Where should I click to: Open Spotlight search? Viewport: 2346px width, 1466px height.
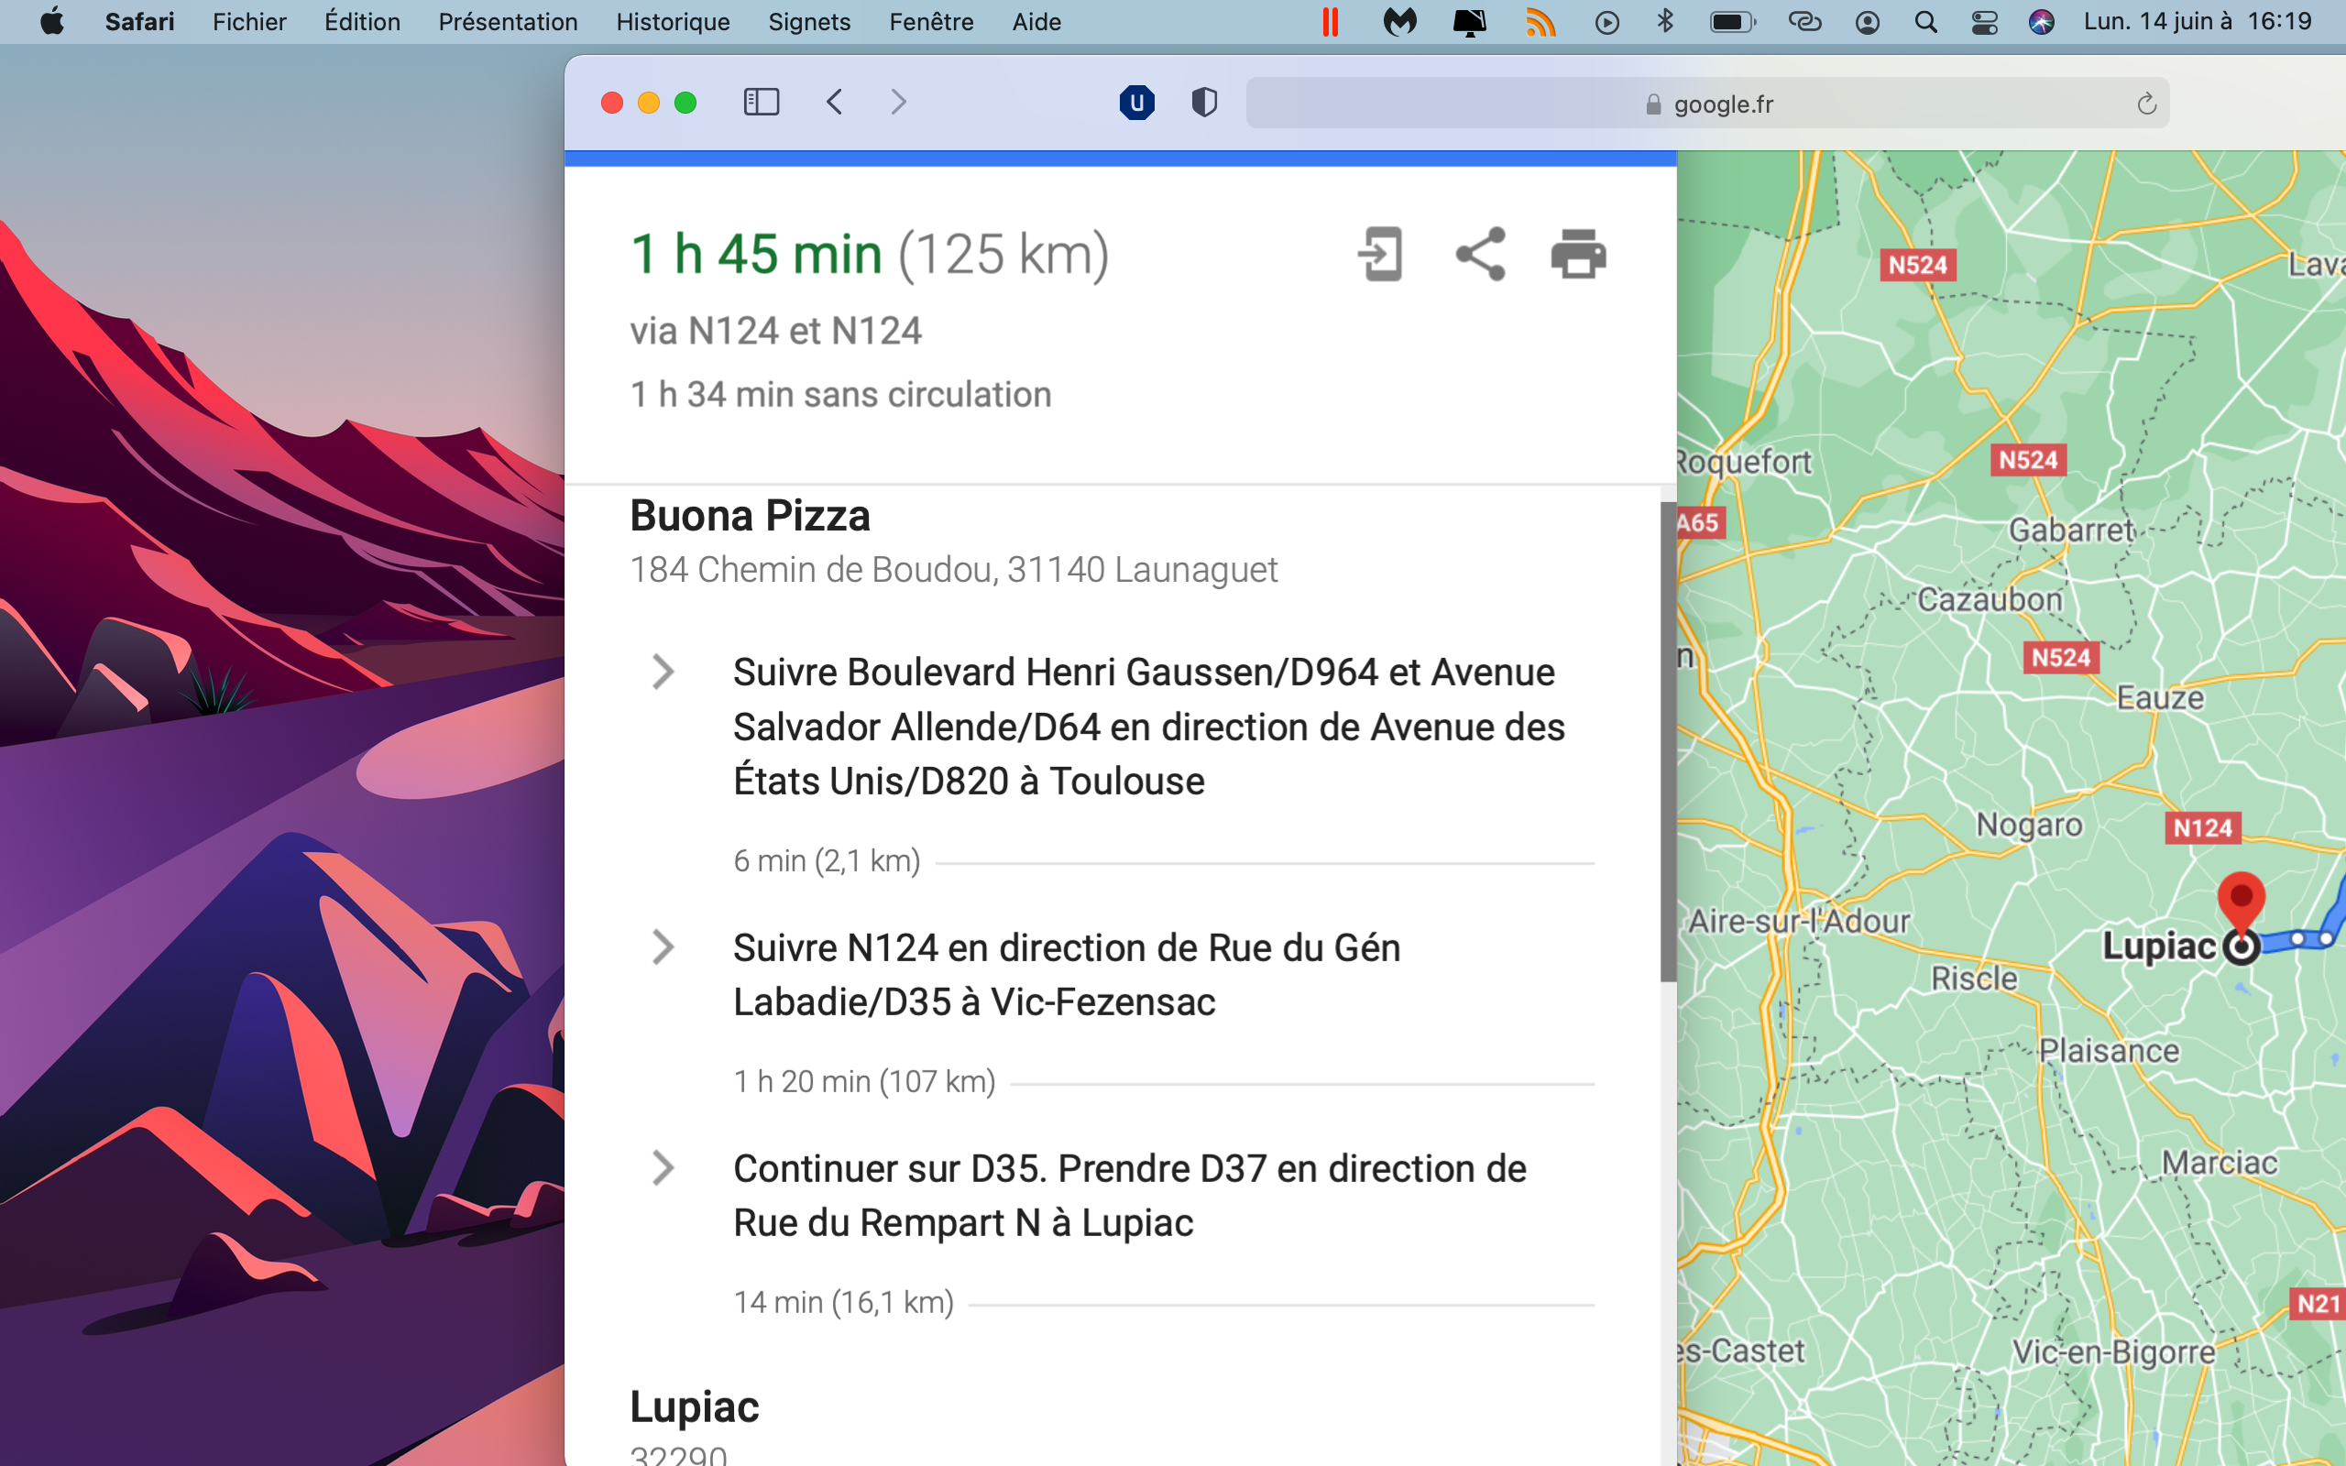coord(1926,21)
